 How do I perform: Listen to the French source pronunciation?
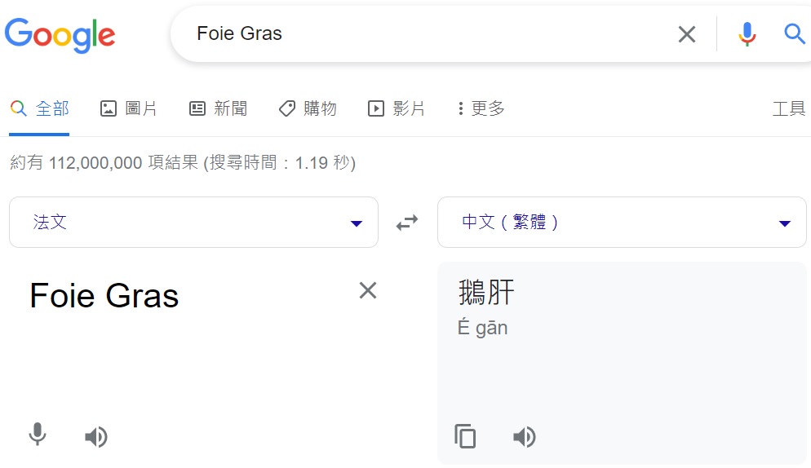[95, 437]
